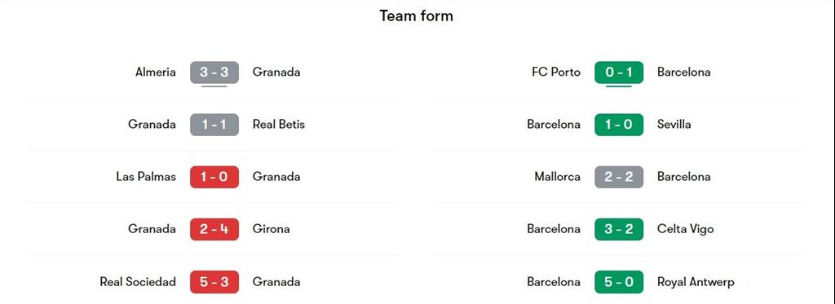The height and width of the screenshot is (304, 835).
Task: Click the Real Betis team name
Action: [x=279, y=124]
